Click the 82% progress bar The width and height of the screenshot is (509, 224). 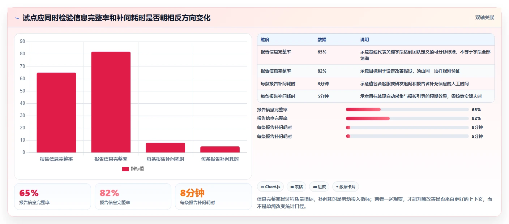(407, 119)
